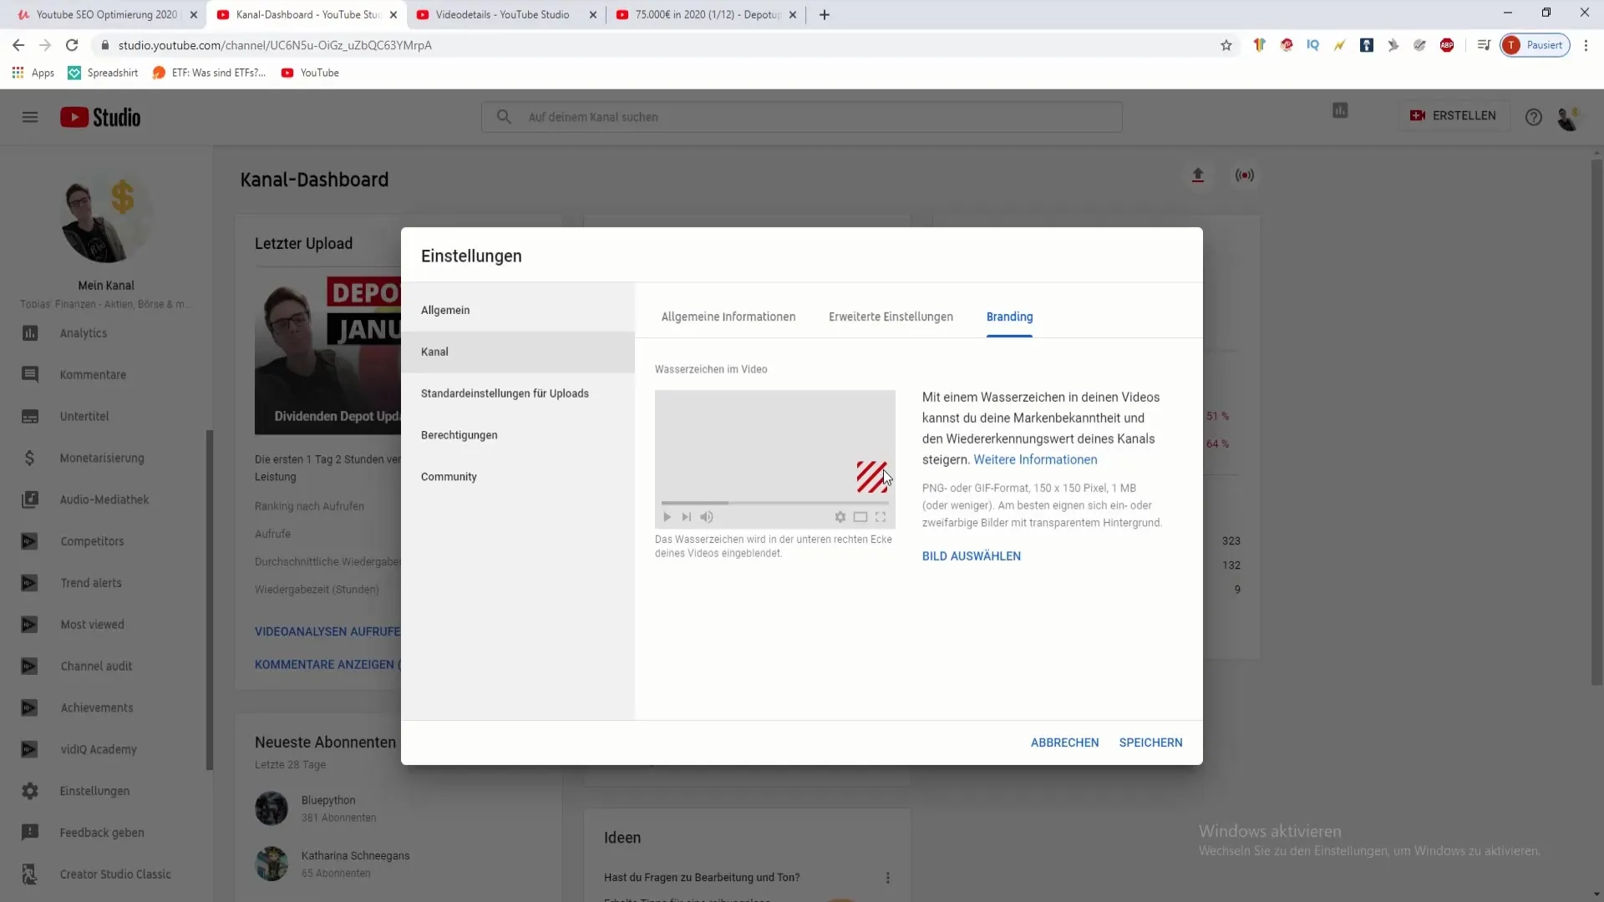This screenshot has width=1604, height=902.
Task: Click the settings gear in watermark preview
Action: 840,517
